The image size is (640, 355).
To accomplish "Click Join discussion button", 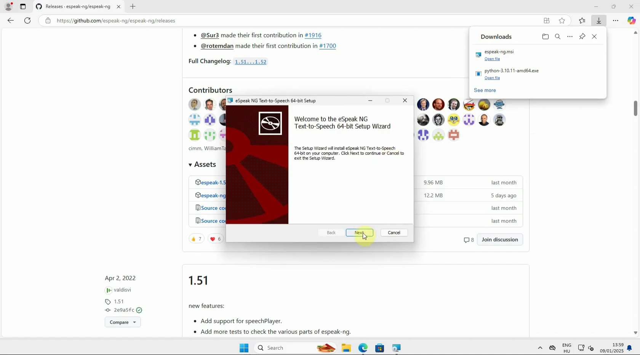I will pos(500,240).
